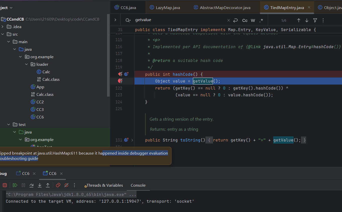Resume program execution in debugger
The image size is (342, 212).
tap(15, 185)
